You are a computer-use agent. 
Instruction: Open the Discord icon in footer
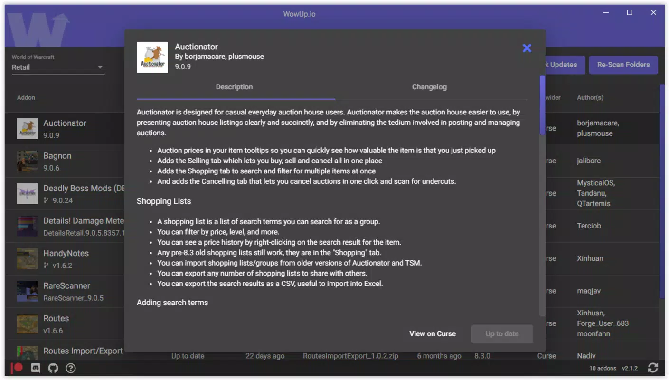click(36, 368)
